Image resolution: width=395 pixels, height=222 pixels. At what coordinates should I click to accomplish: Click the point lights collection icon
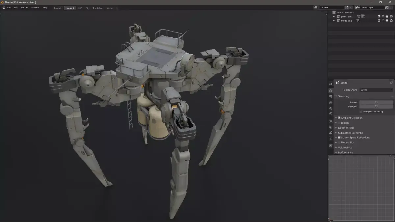338,16
